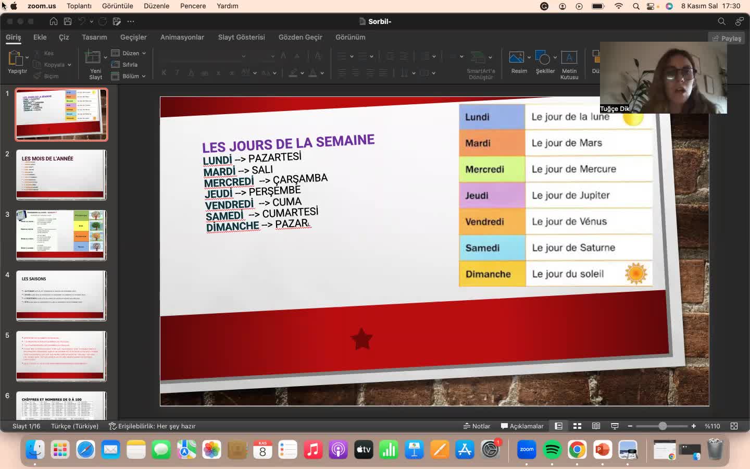Open the Bölüm section dropdown
Screen dimensions: 750x469
(x=129, y=76)
